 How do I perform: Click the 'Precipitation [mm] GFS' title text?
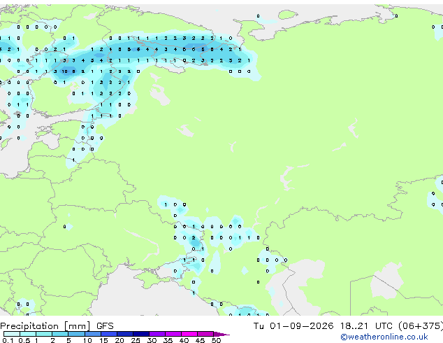(x=57, y=326)
